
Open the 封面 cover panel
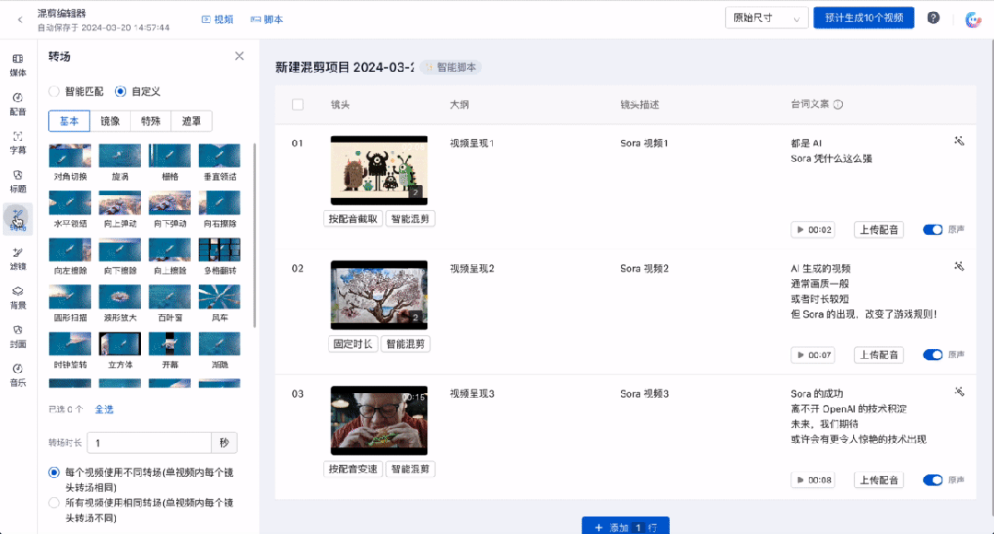18,336
